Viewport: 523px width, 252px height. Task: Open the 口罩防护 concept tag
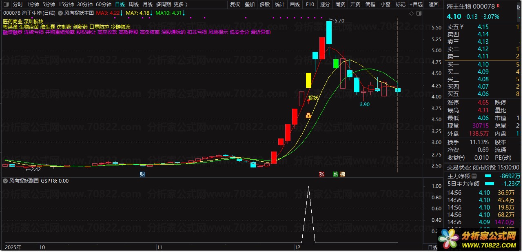(x=99, y=27)
